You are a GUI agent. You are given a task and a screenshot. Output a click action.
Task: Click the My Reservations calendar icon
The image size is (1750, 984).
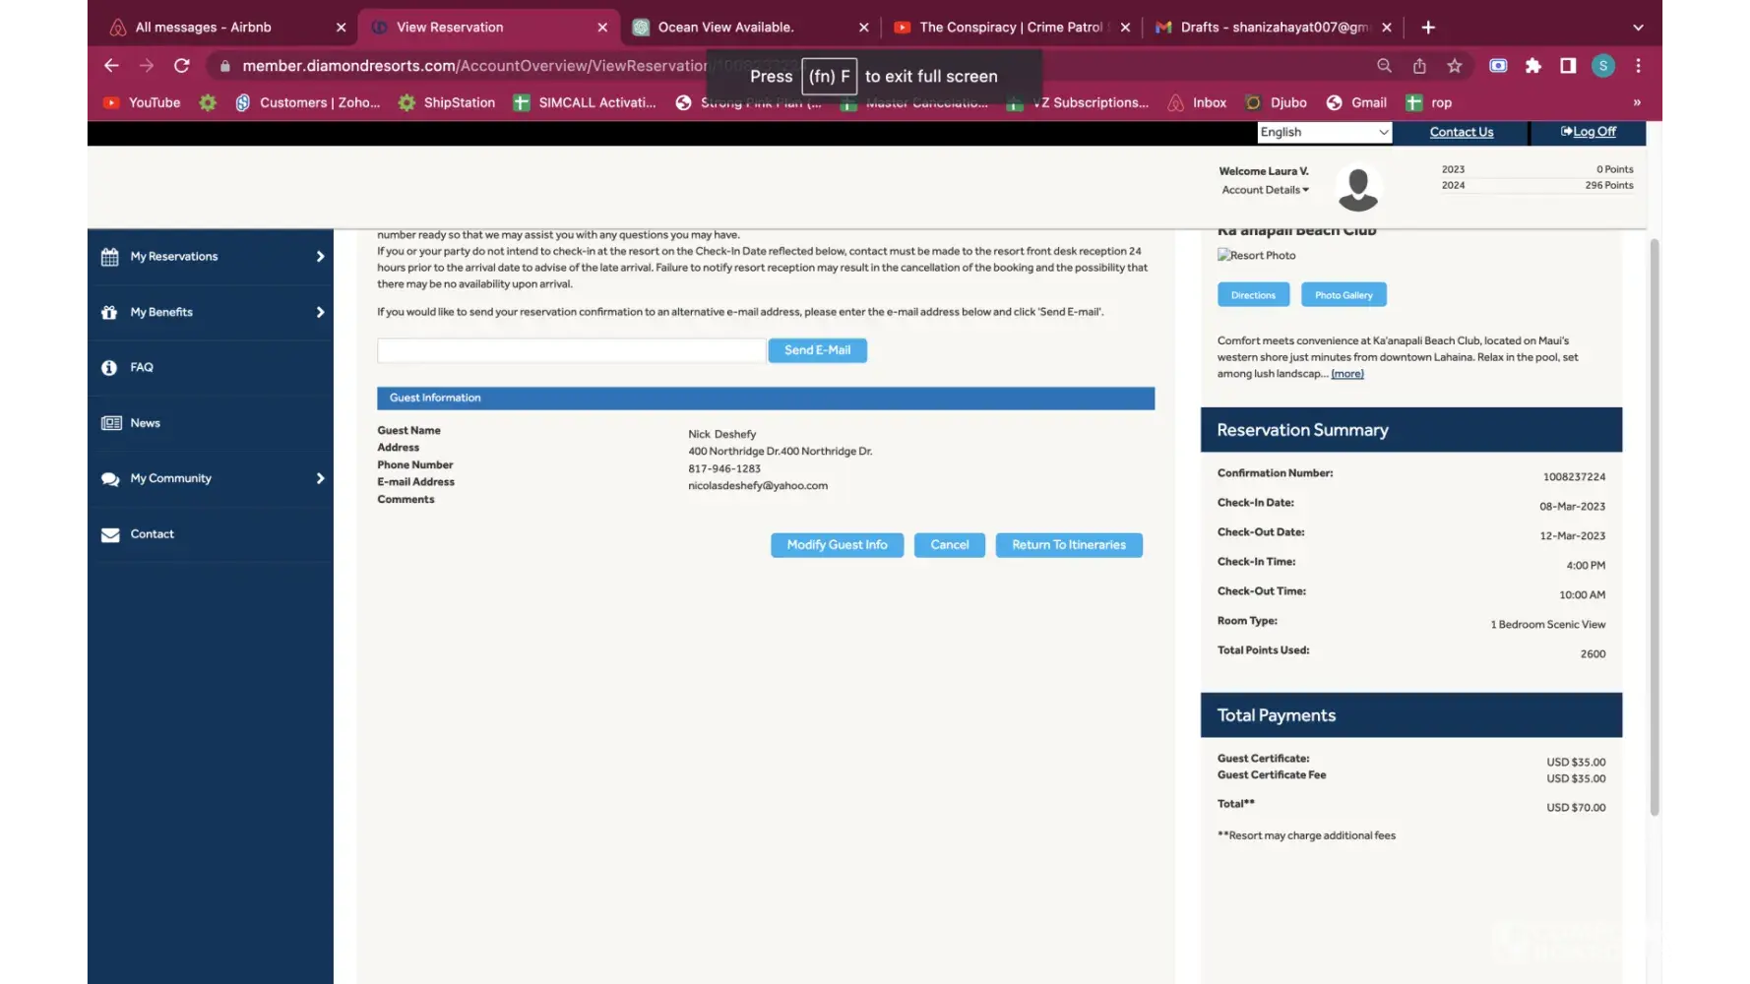109,257
